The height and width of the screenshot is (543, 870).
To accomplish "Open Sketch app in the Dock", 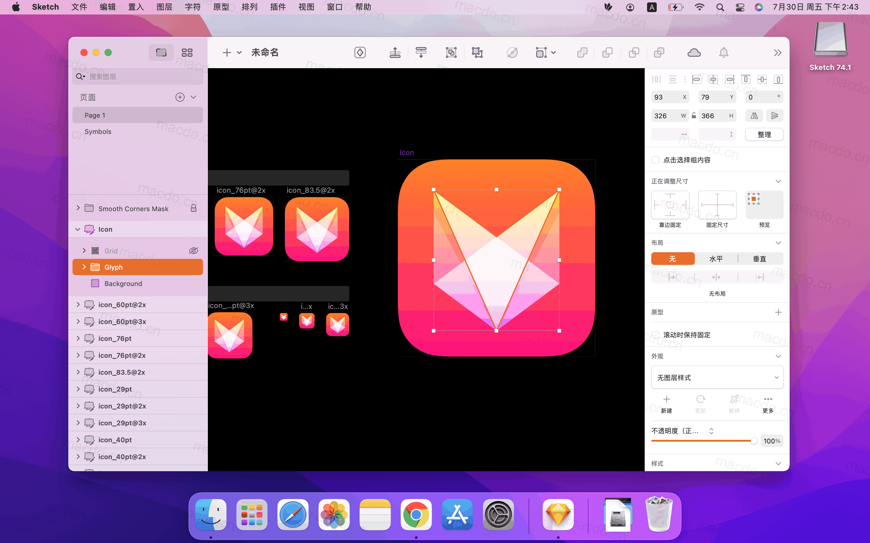I will 558,515.
